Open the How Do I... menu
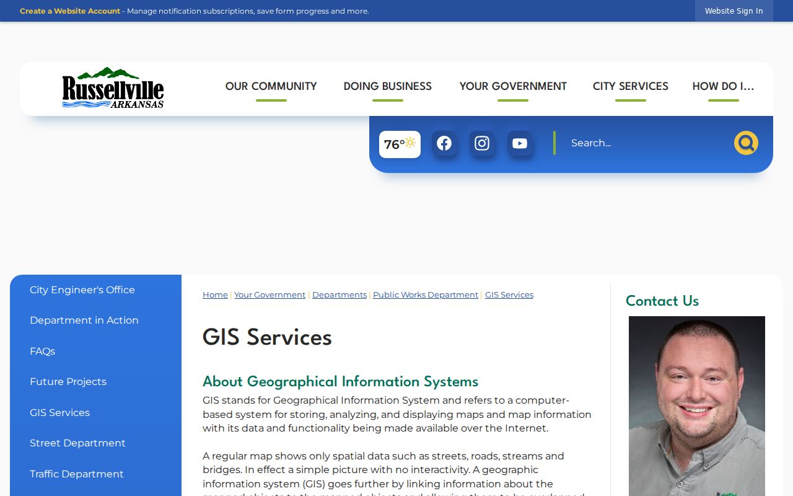The width and height of the screenshot is (793, 496). pyautogui.click(x=723, y=86)
